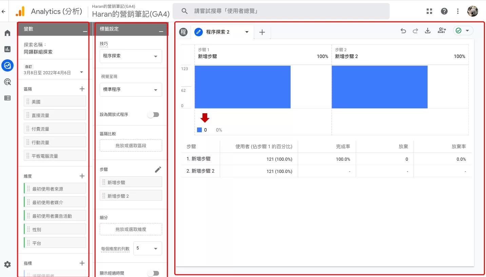Click the back arrow in the header

tap(3, 11)
